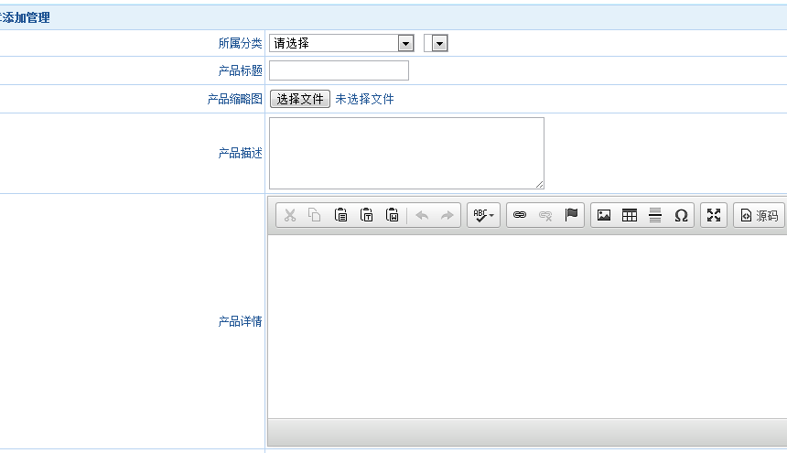Click the 产品标题 text input field
Screen dimensions: 787x453
pos(339,70)
